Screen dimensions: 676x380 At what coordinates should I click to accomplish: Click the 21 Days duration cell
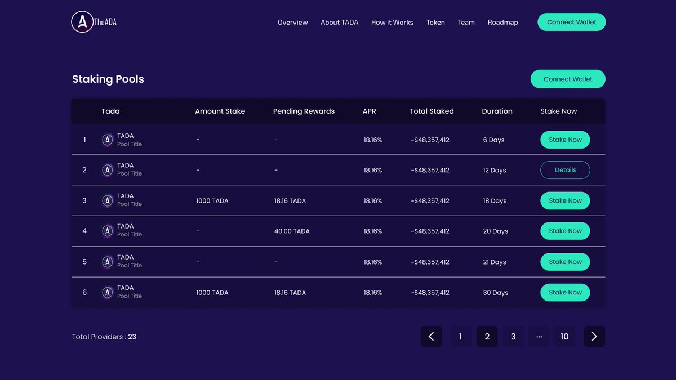pyautogui.click(x=495, y=262)
